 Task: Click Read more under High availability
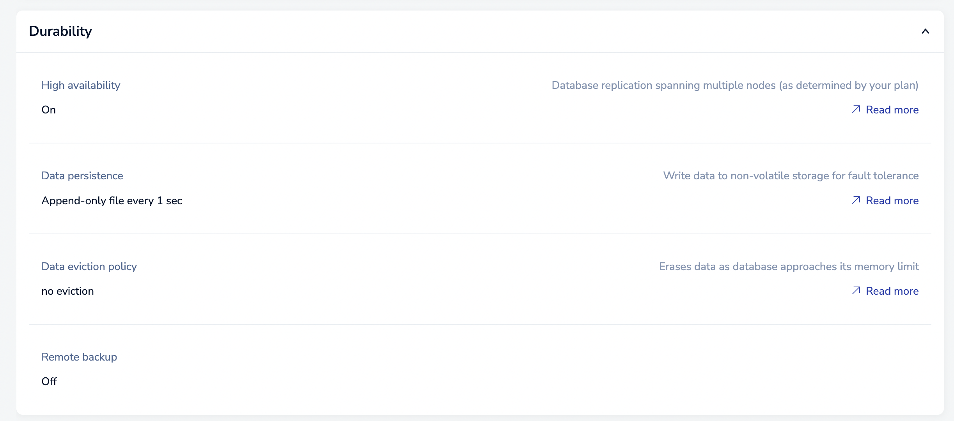click(x=892, y=110)
